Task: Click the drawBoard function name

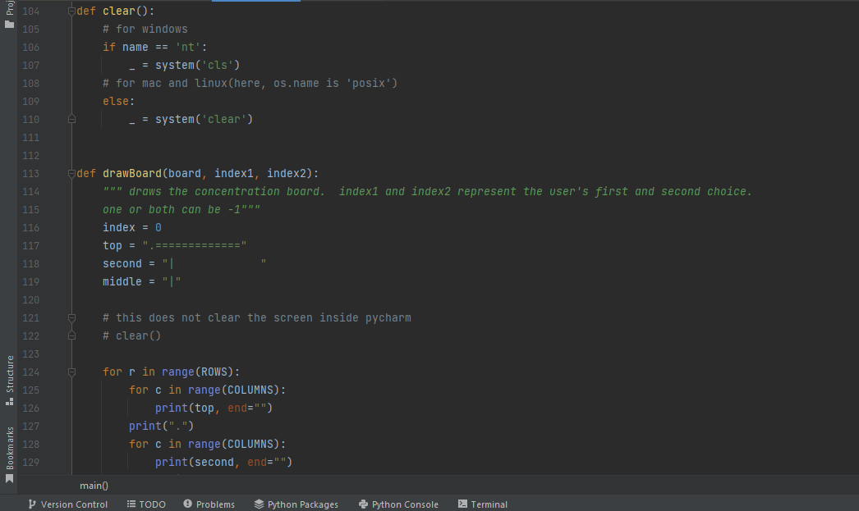Action: [x=132, y=173]
